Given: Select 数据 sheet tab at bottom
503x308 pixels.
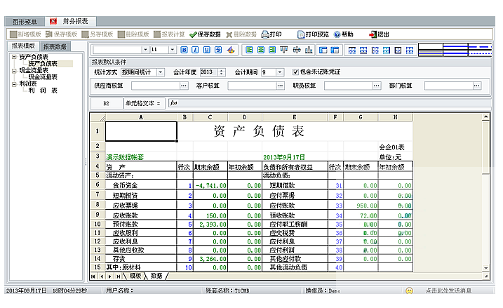Looking at the screenshot, I should [156, 276].
